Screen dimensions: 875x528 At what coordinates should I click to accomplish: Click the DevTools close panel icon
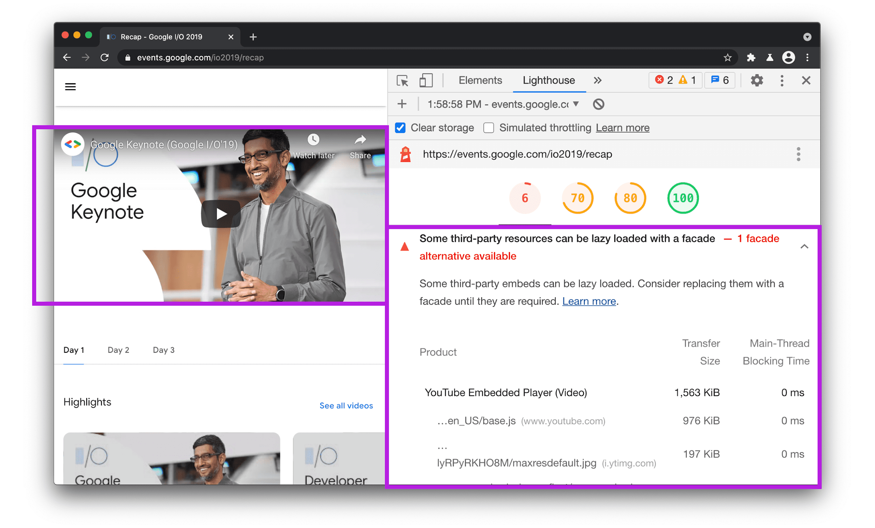tap(806, 80)
